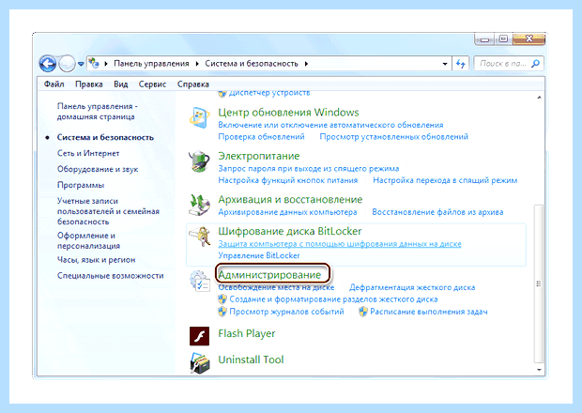
Task: Click the Control Panel icon in address bar
Action: (94, 64)
